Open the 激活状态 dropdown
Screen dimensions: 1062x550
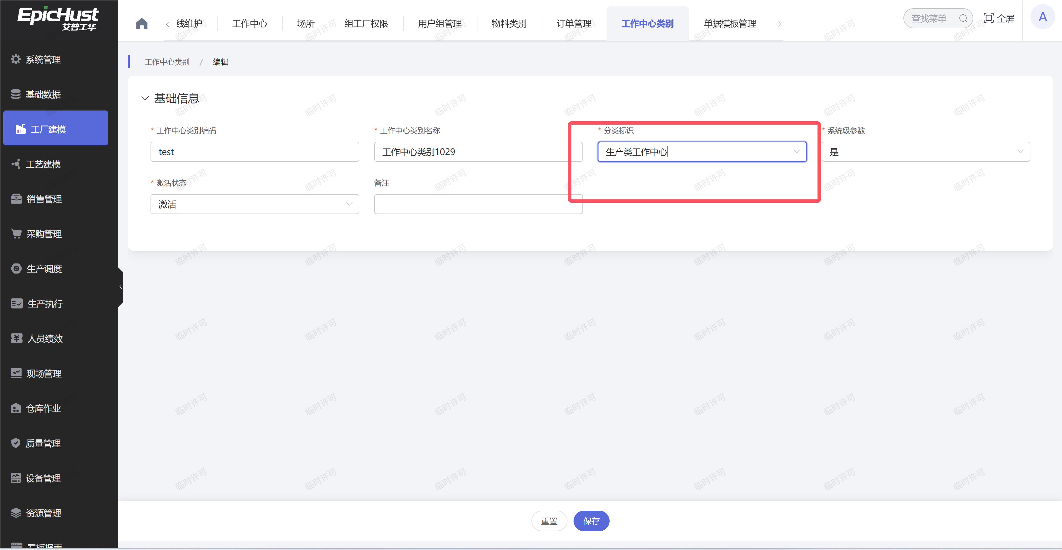pos(254,204)
